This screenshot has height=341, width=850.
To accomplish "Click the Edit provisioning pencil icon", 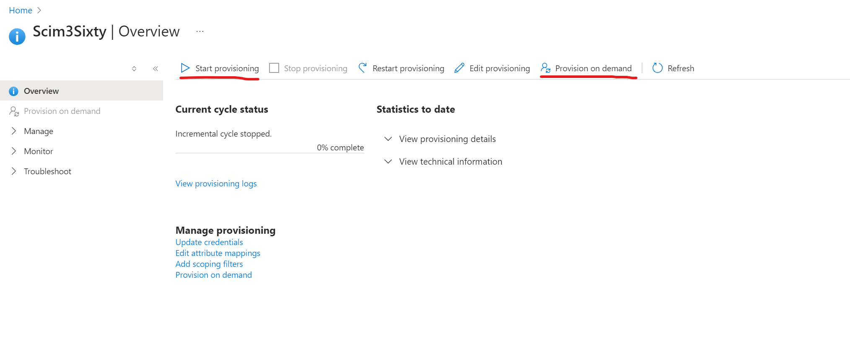I will click(459, 68).
